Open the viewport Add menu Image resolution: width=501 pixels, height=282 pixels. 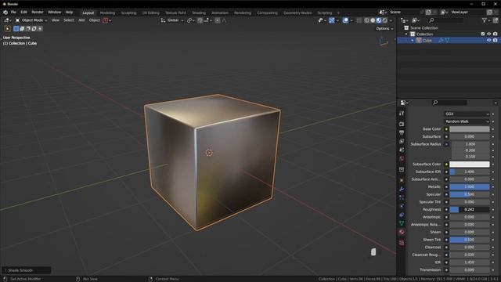point(81,20)
